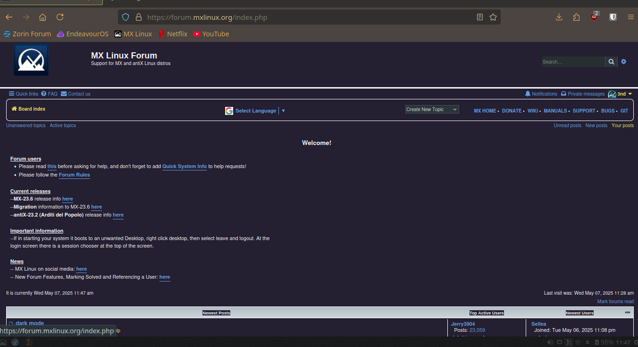
Task: Open the Bitwarden shield extension icon
Action: click(x=613, y=17)
